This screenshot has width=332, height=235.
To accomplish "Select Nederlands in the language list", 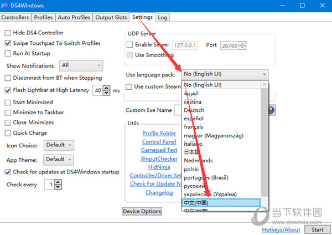I will click(221, 161).
